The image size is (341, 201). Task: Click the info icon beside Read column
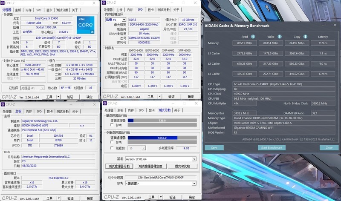[x=253, y=37]
